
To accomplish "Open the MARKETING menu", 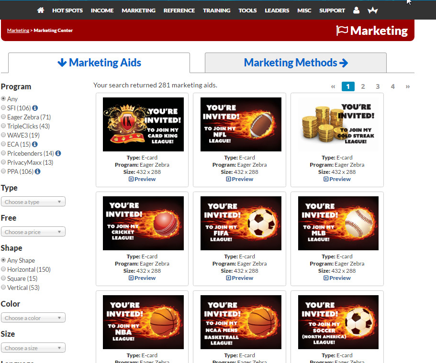I will pos(138,11).
